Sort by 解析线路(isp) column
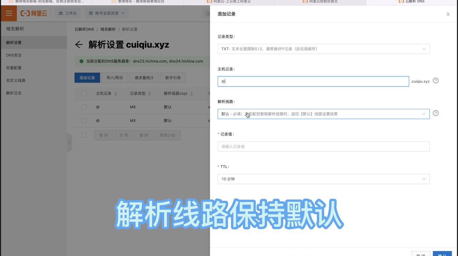Screen dimensions: 458x256 click(x=191, y=94)
